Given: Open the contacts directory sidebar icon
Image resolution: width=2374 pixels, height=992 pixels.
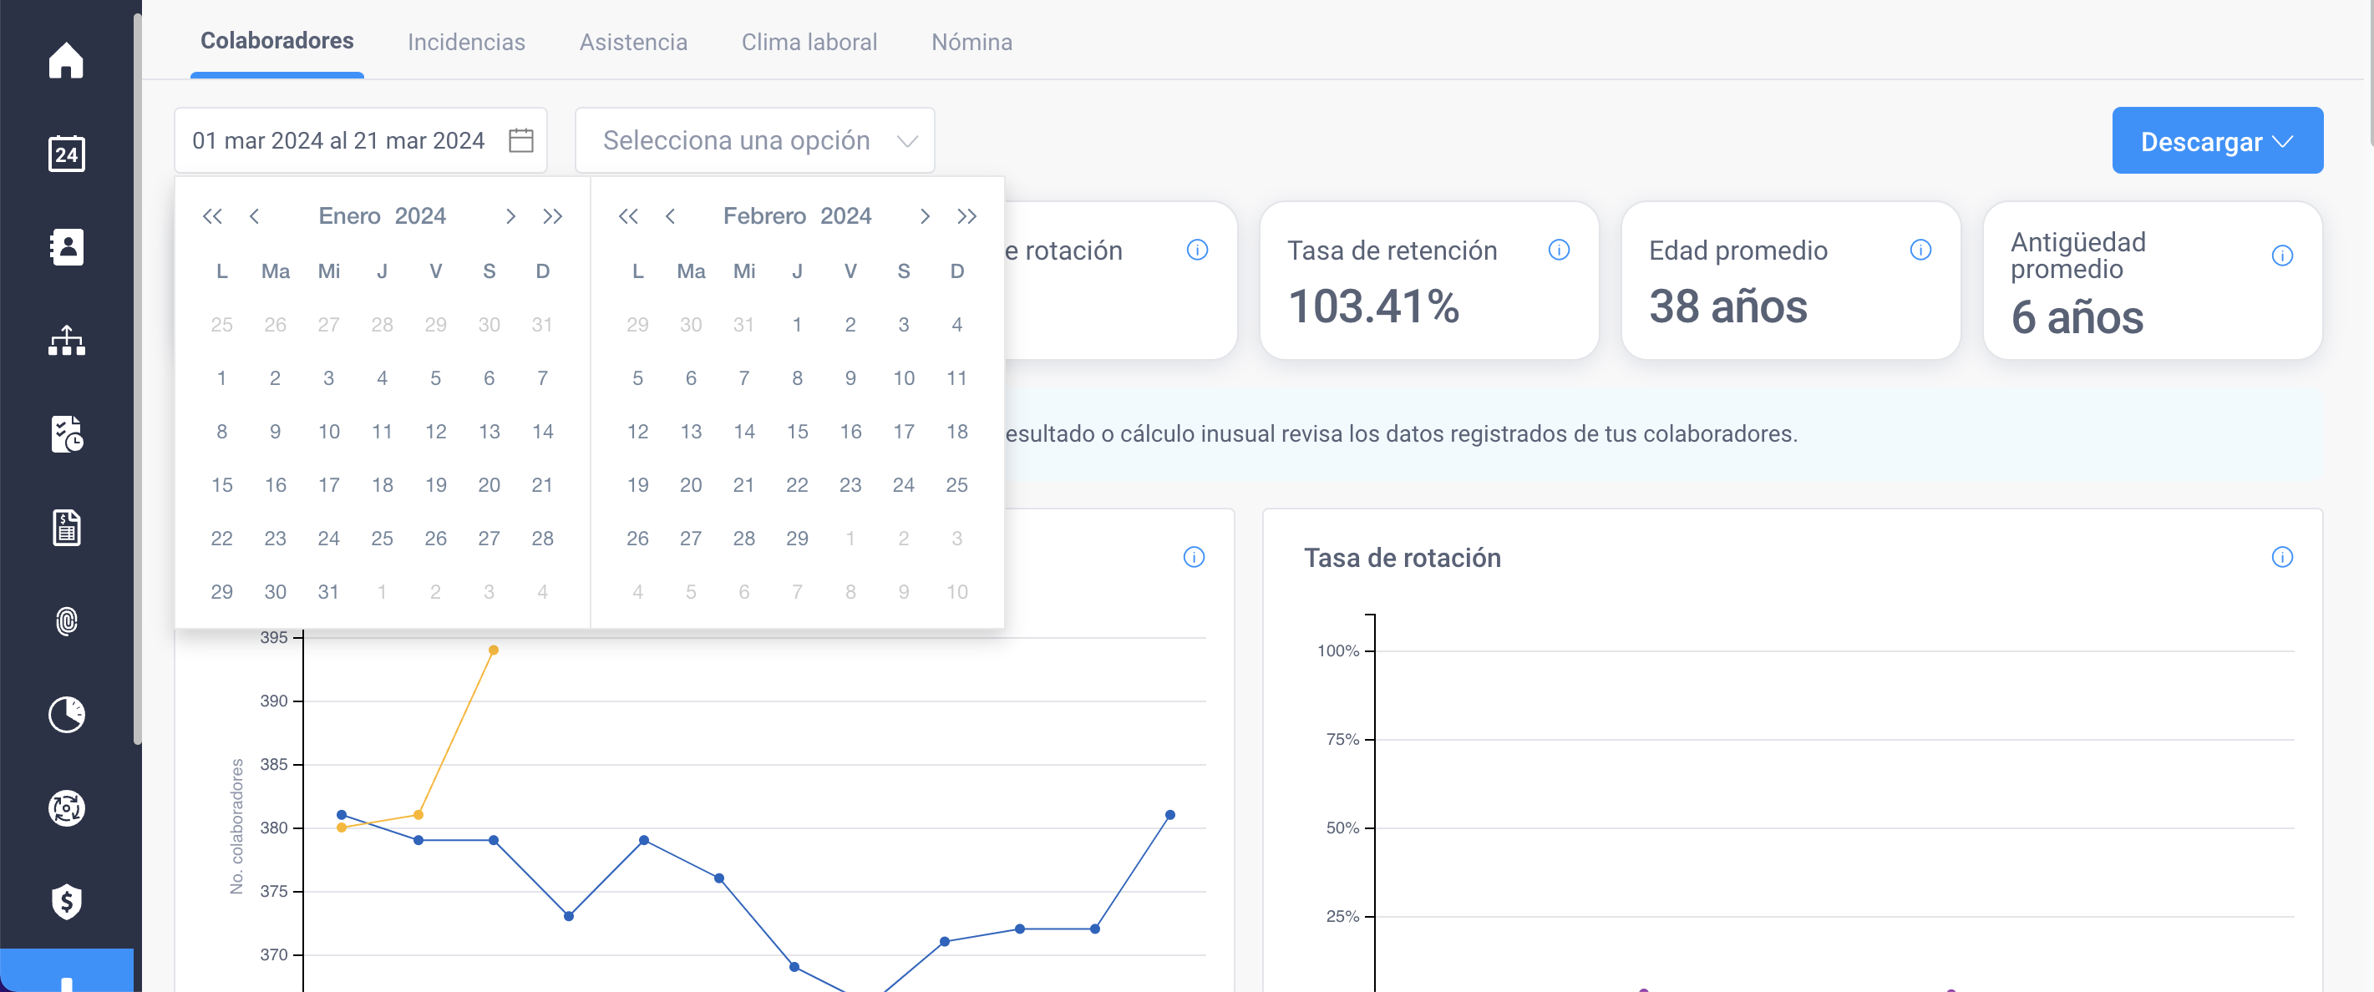Looking at the screenshot, I should tap(65, 247).
